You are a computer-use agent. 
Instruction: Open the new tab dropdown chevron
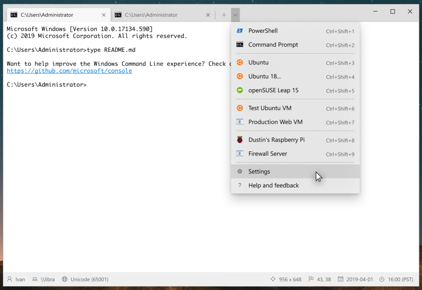click(235, 15)
